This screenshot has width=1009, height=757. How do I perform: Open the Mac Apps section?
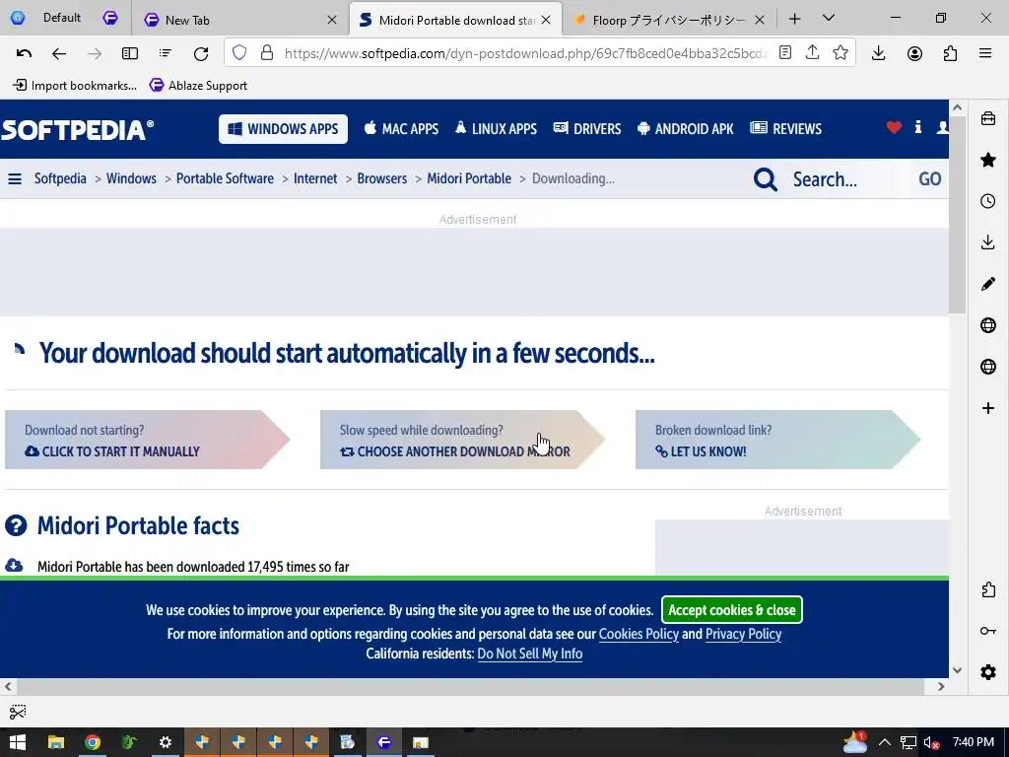(x=402, y=129)
